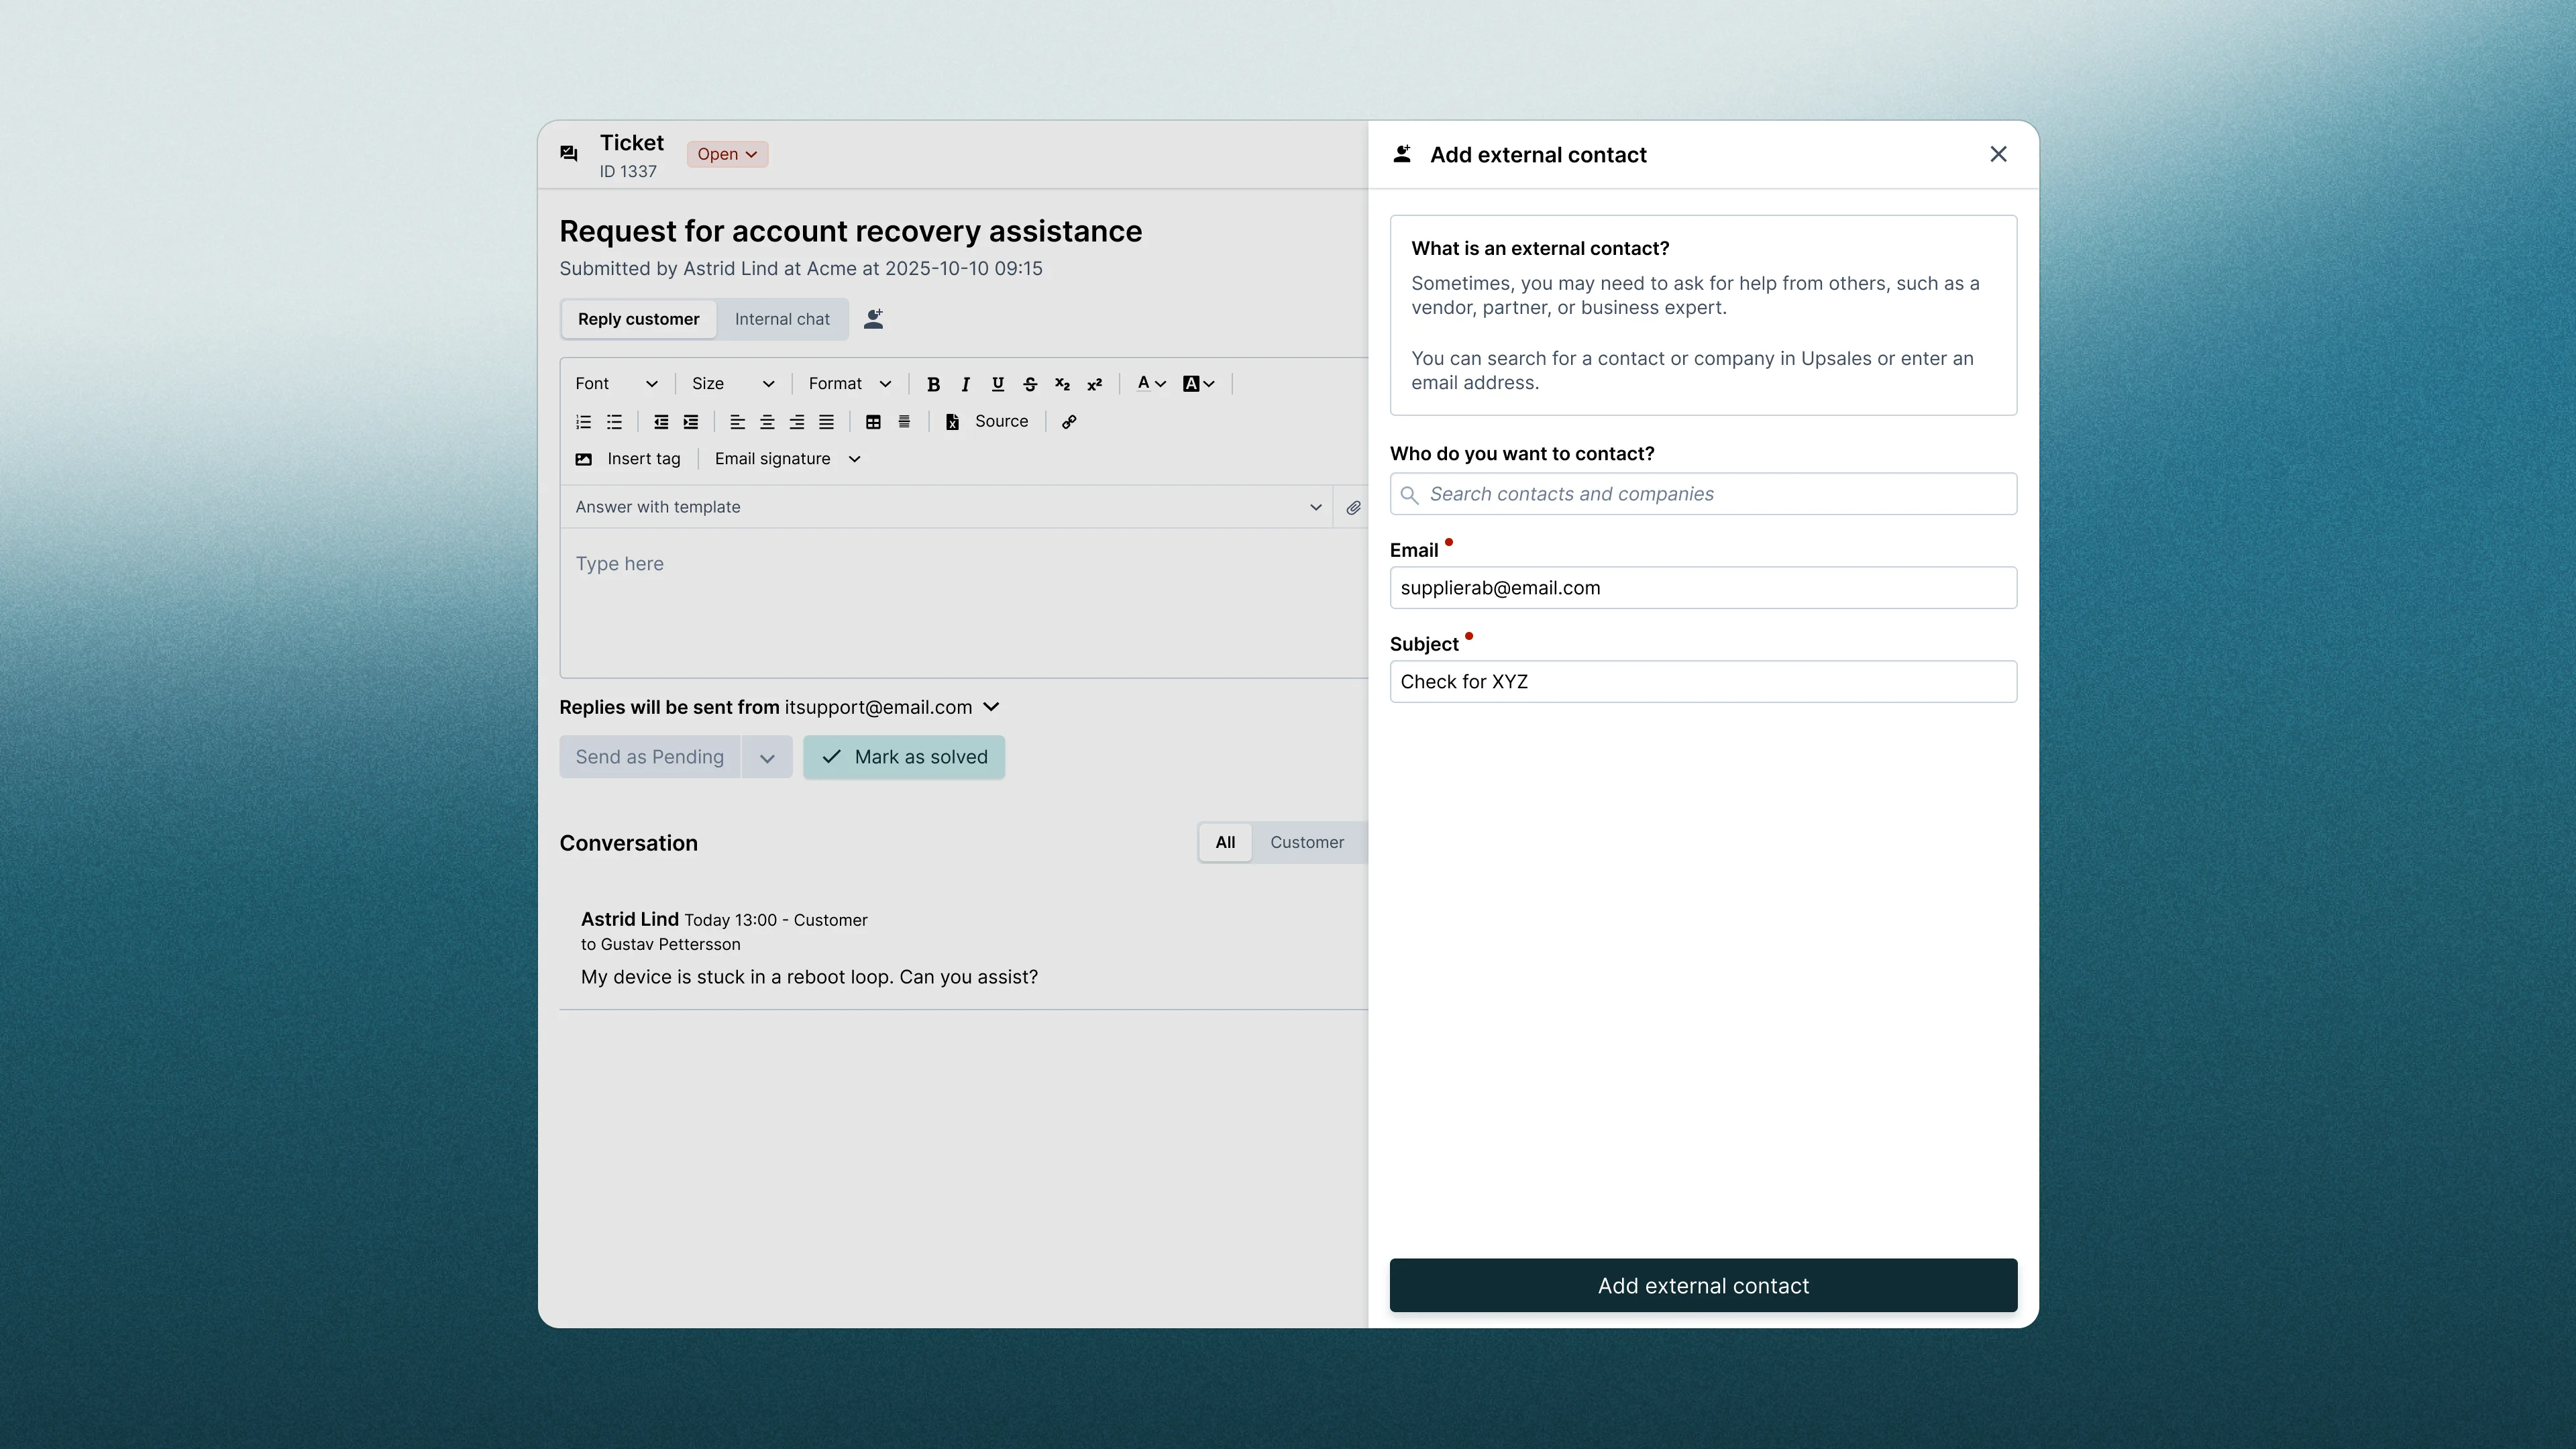Click the search magnifier icon in contact field
The width and height of the screenshot is (2576, 1449).
click(x=1409, y=494)
